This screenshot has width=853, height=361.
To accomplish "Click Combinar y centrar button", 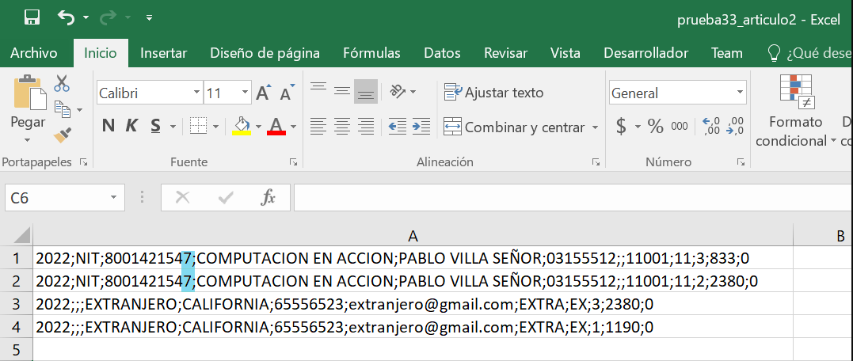I will (x=514, y=127).
